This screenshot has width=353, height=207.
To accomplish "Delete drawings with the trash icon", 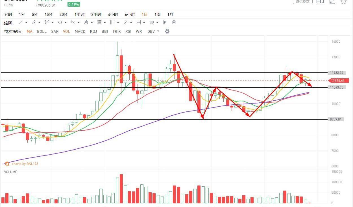I will click(x=174, y=22).
